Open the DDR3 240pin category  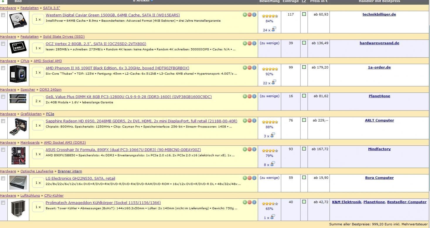50,90
